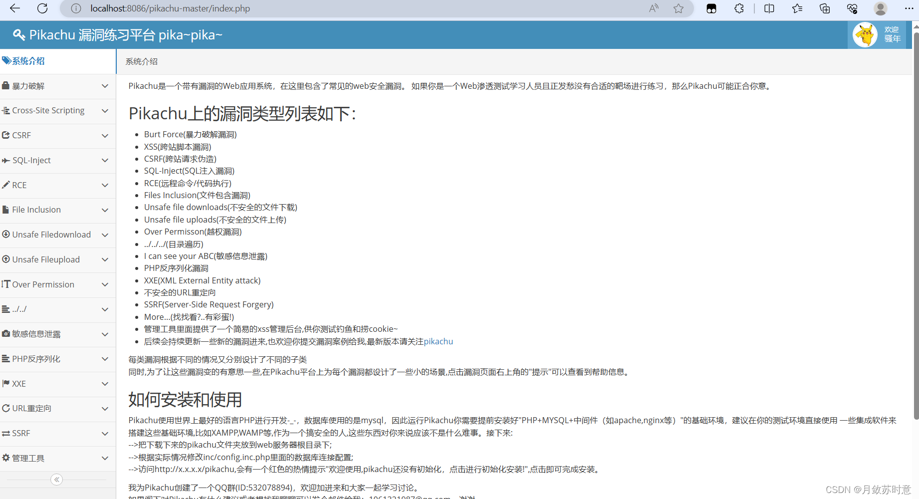Expand the Cross-Site Scripting chevron
This screenshot has width=919, height=499.
(105, 111)
